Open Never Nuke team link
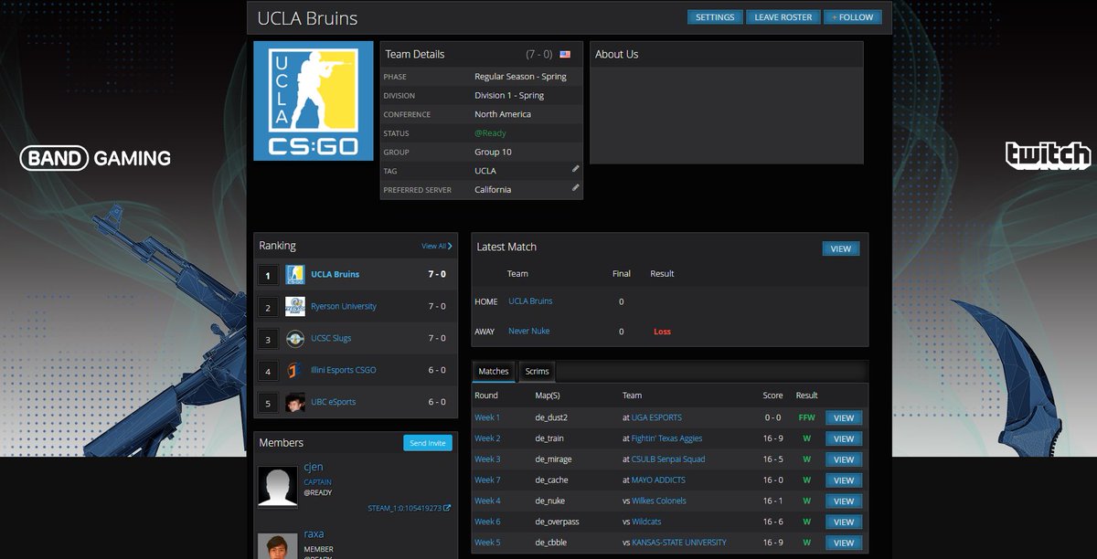Screen dimensions: 1097x559 tap(529, 331)
